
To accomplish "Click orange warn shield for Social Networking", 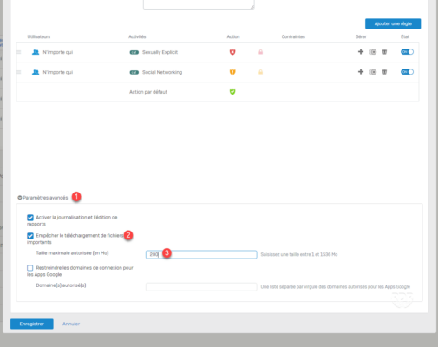I will tap(232, 72).
